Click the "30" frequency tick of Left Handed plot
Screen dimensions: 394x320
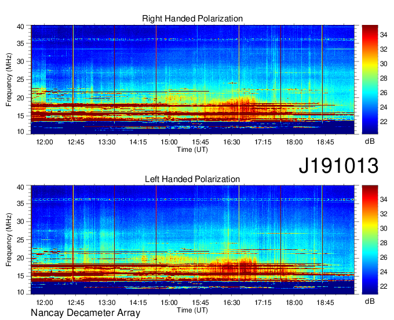(21, 221)
